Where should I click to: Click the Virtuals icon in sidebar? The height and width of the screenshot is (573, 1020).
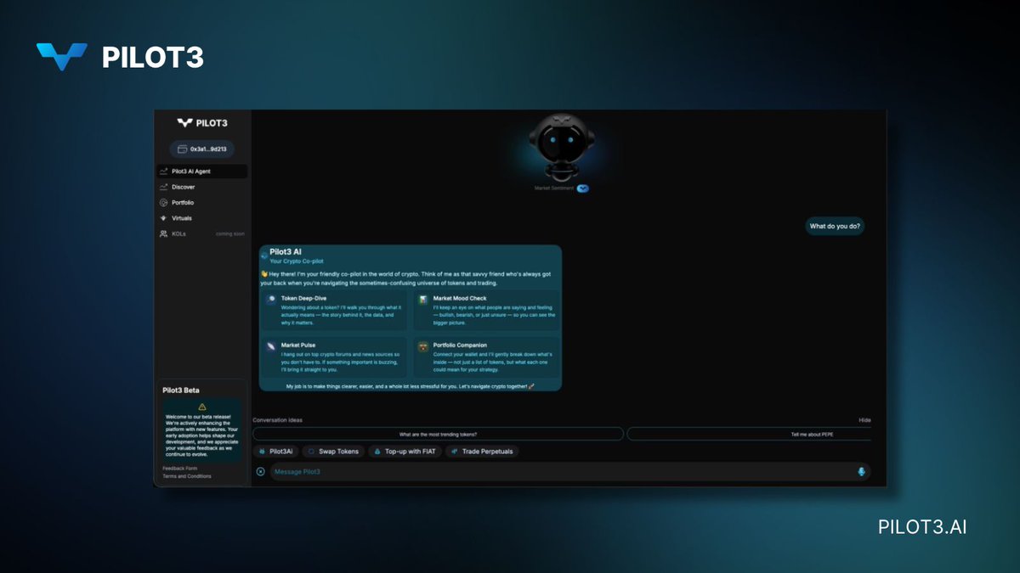pos(163,218)
